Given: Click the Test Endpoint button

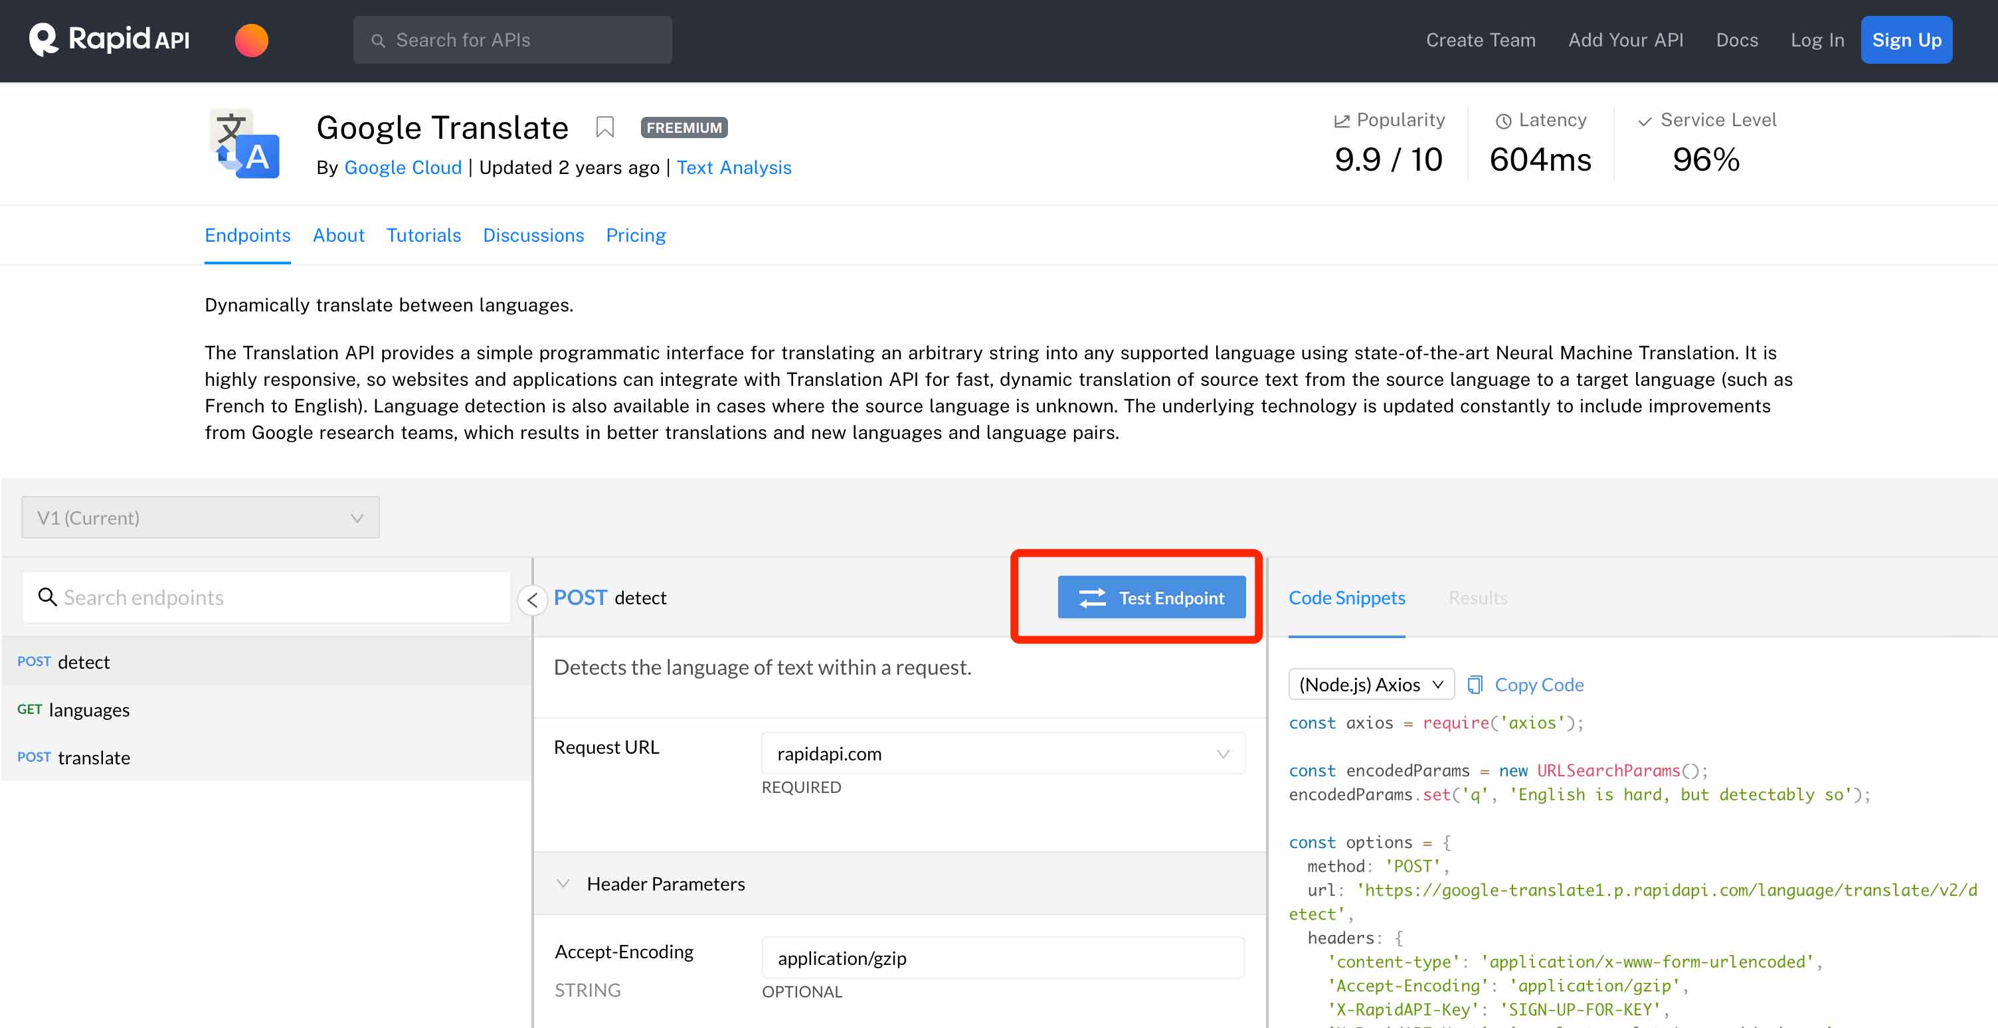Looking at the screenshot, I should point(1151,597).
